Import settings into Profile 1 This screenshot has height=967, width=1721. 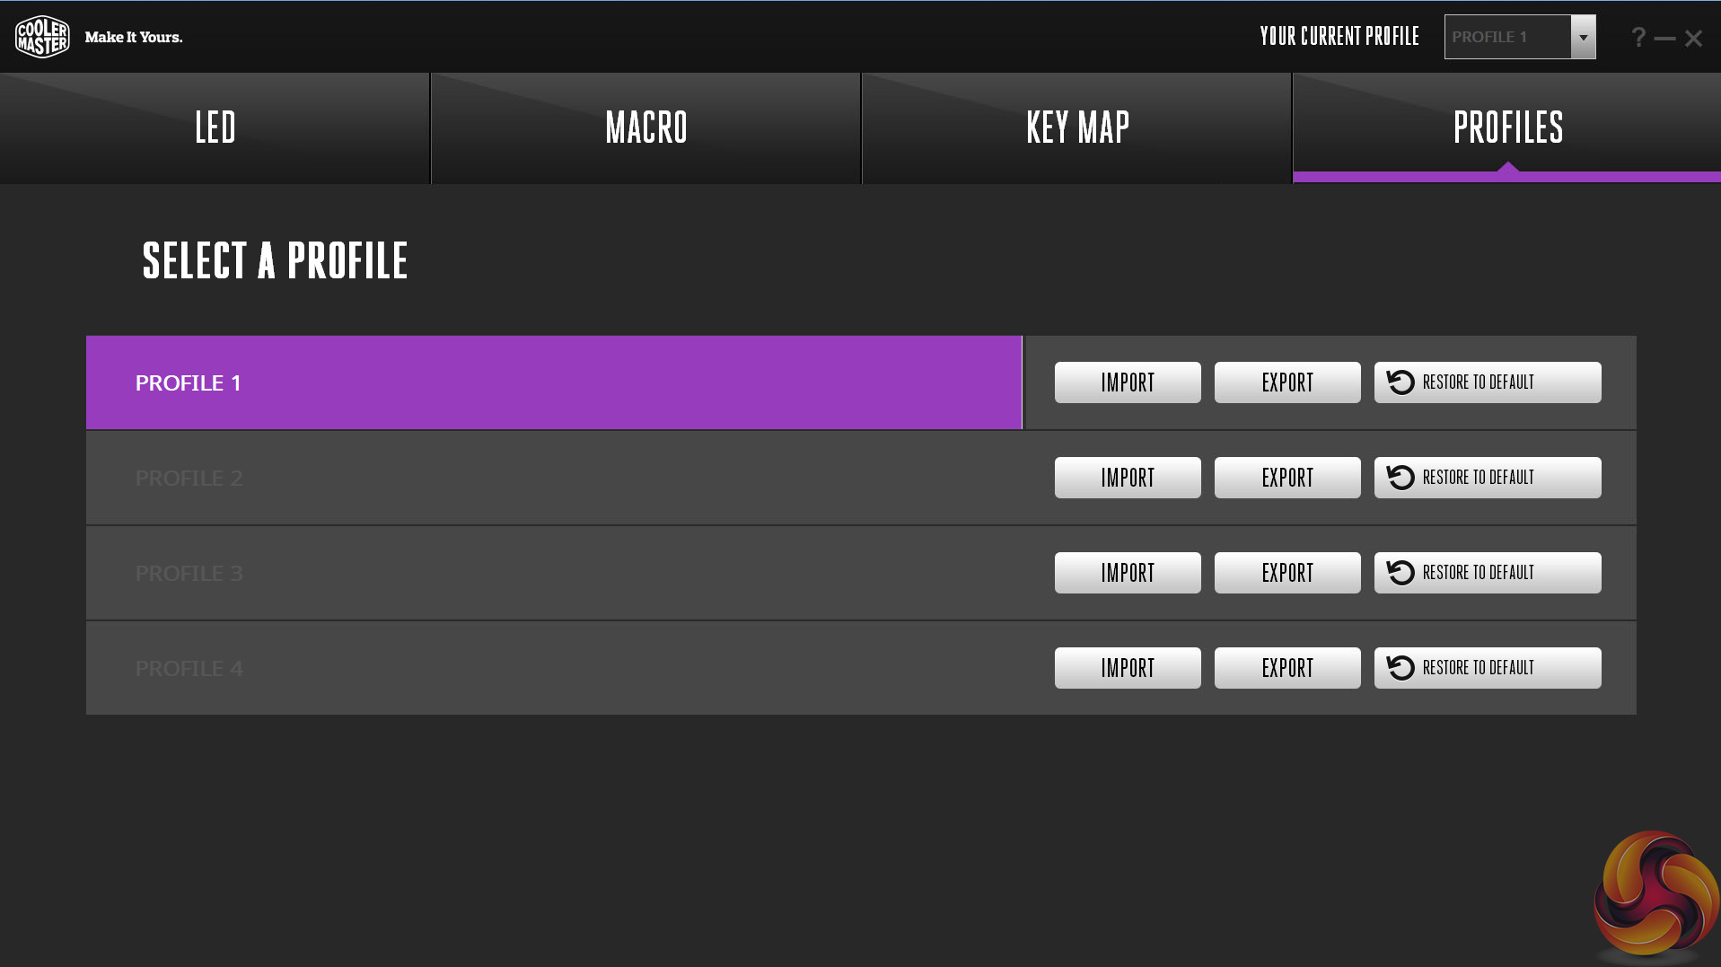pos(1128,382)
